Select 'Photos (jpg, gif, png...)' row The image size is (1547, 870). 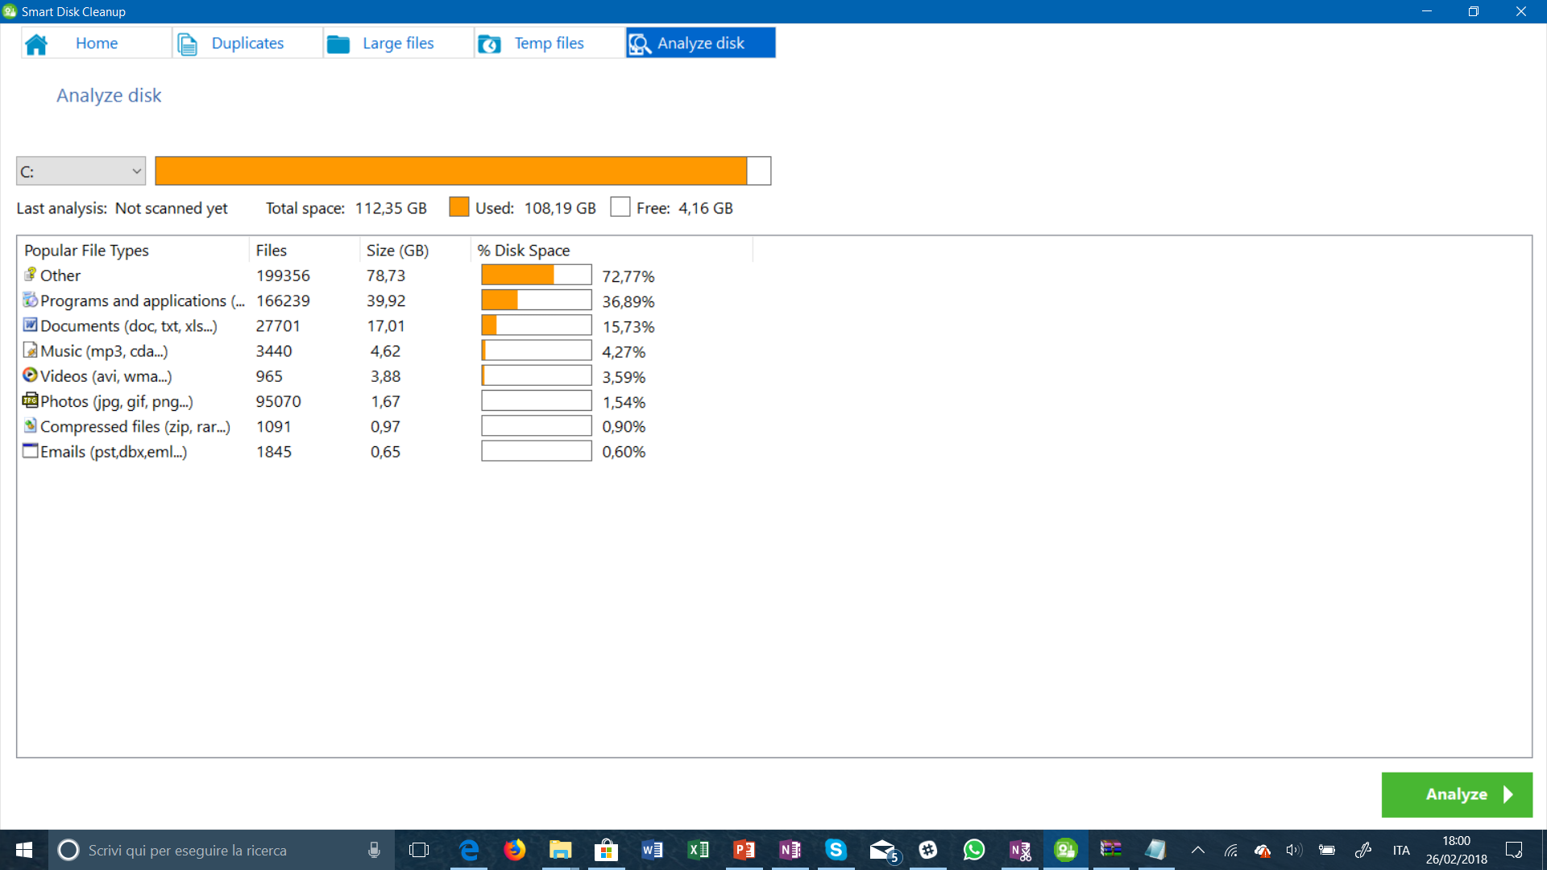pos(117,401)
